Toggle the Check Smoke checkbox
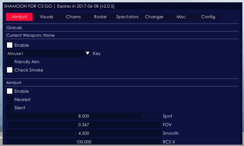Viewport: 244px width, 146px height. tap(10, 70)
